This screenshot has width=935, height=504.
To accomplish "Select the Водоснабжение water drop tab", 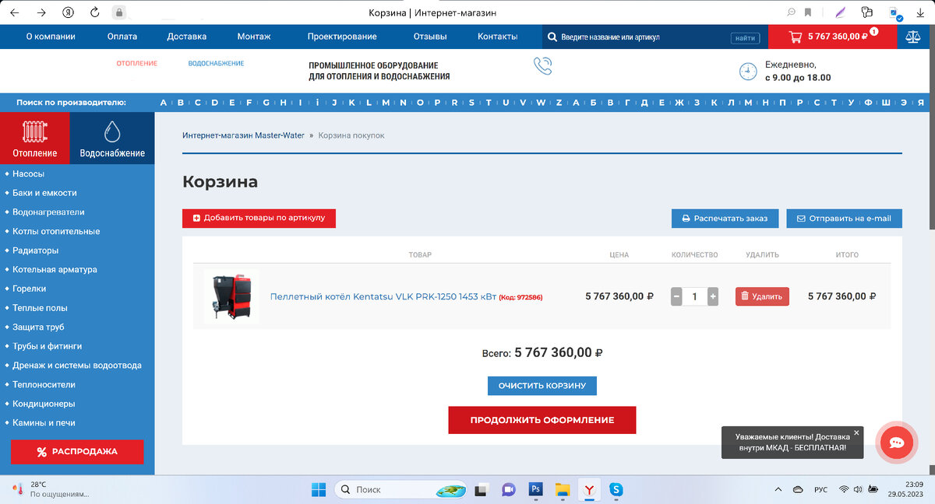I will [x=112, y=138].
